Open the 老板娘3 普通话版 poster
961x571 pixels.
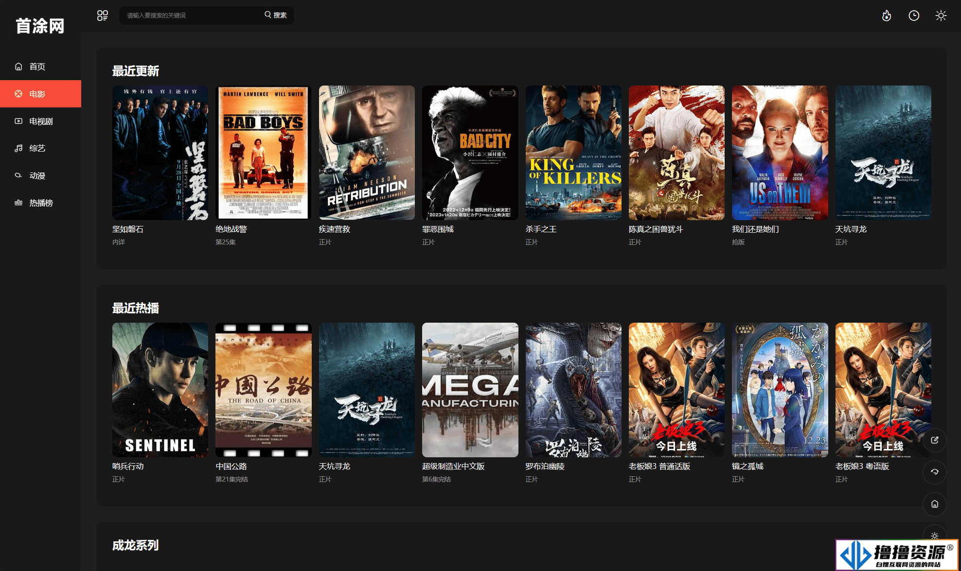coord(676,390)
